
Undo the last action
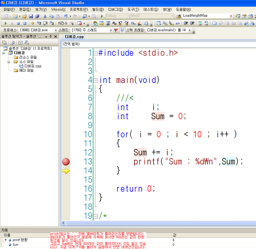(x=66, y=16)
